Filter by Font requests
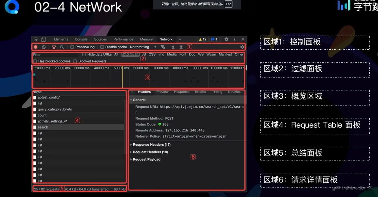The width and height of the screenshot is (378, 197). coord(183,54)
